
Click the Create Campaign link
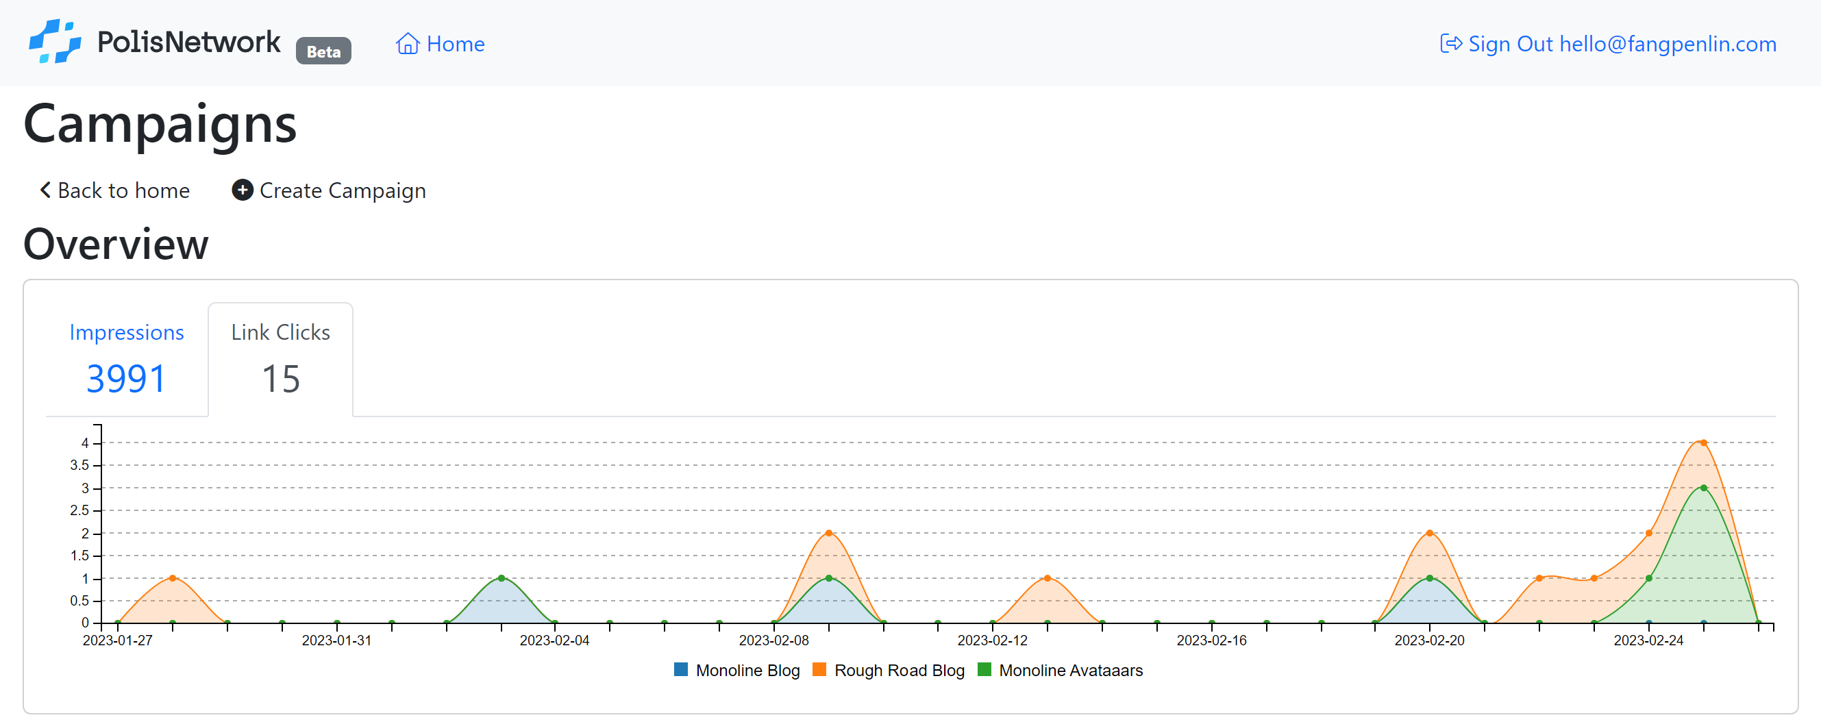(x=329, y=190)
